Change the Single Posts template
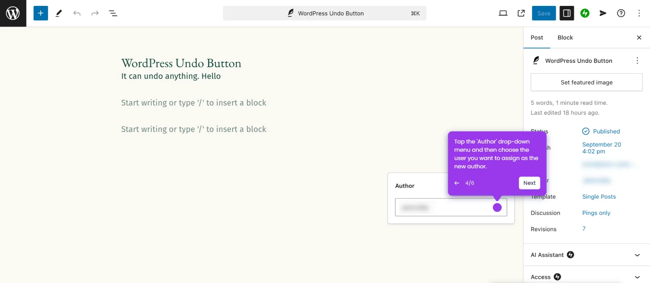This screenshot has height=283, width=650. tap(599, 197)
